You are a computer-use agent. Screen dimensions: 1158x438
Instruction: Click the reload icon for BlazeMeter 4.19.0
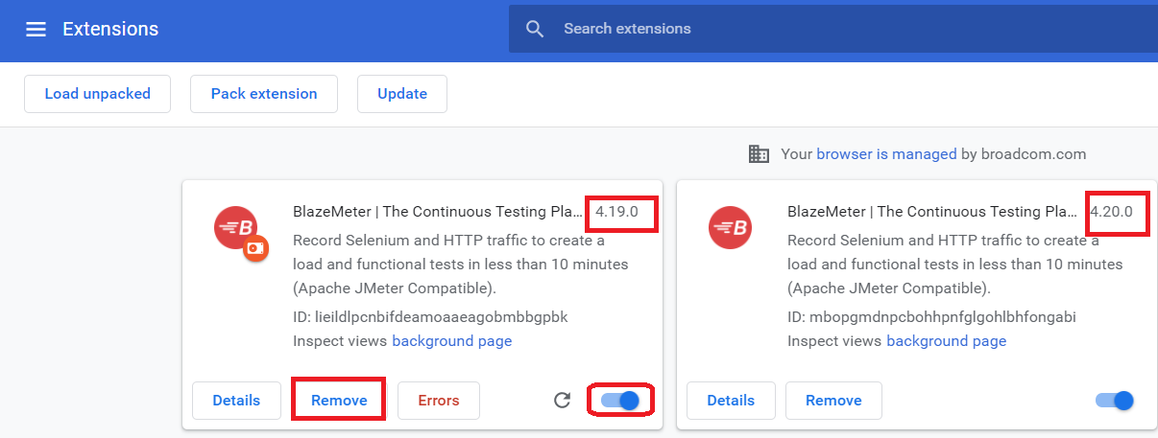[x=563, y=401]
